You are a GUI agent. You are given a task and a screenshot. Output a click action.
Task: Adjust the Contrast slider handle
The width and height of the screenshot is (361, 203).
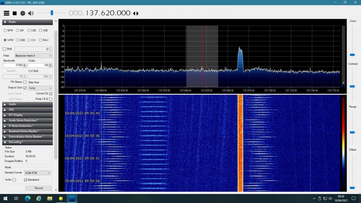pos(352,87)
